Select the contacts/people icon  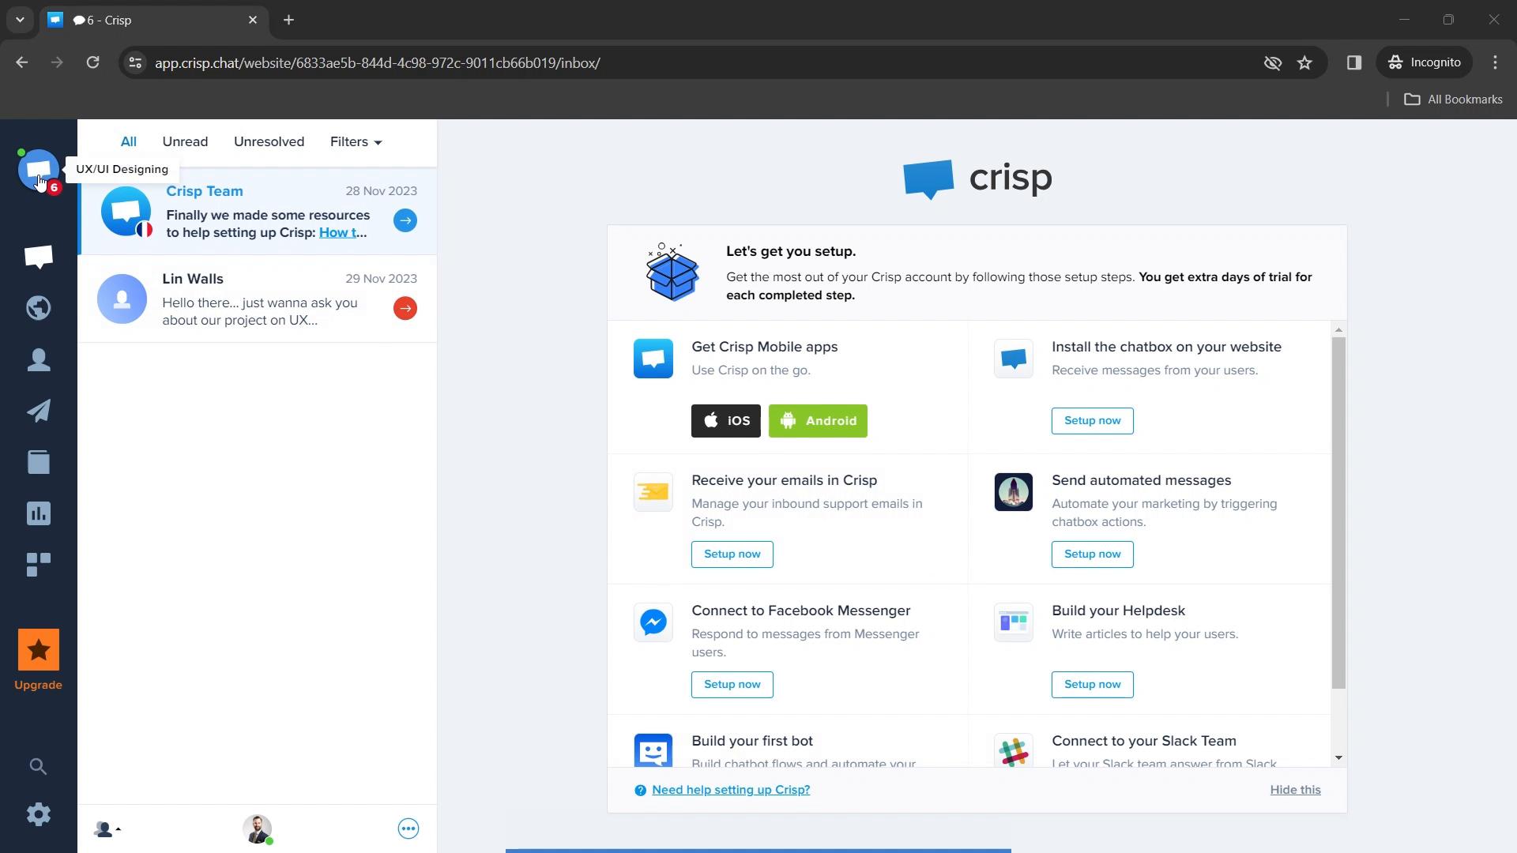click(x=39, y=359)
